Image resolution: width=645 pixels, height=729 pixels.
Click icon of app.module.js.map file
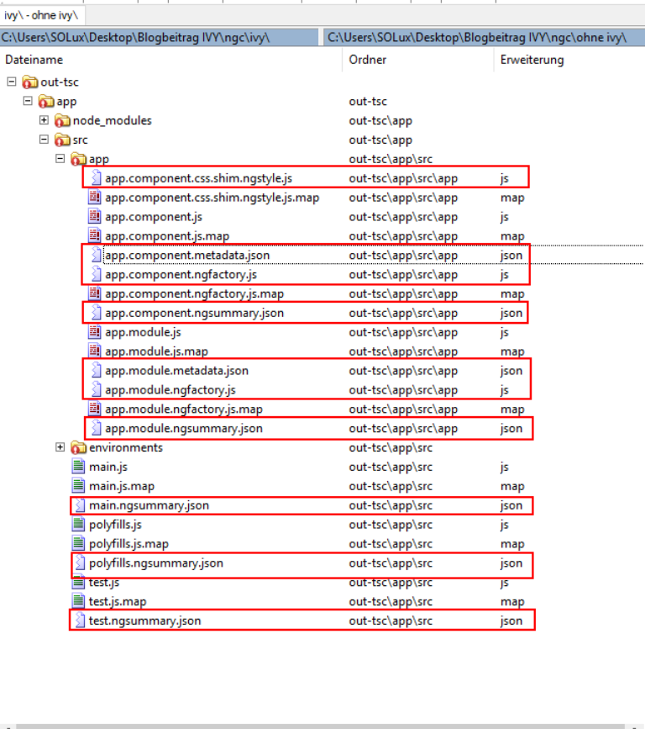(95, 351)
